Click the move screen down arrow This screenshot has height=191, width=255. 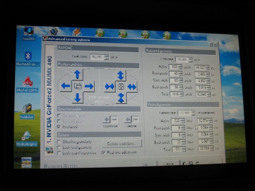[x=77, y=97]
